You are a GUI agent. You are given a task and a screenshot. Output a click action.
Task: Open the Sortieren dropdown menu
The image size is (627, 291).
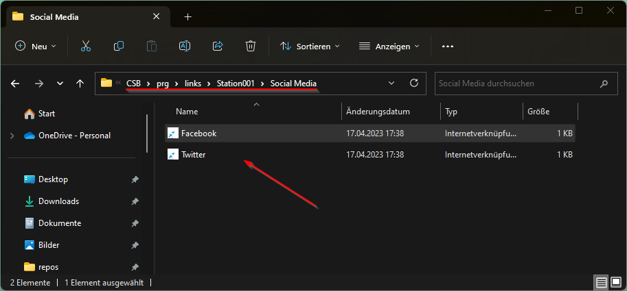[310, 47]
